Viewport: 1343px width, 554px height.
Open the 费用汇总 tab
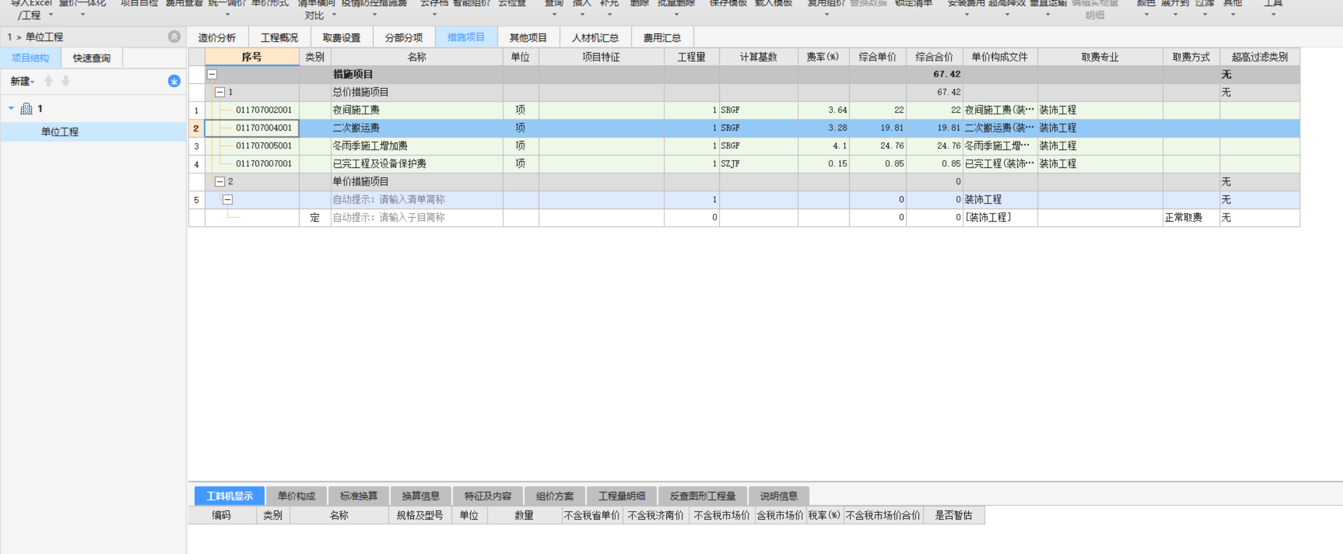662,37
